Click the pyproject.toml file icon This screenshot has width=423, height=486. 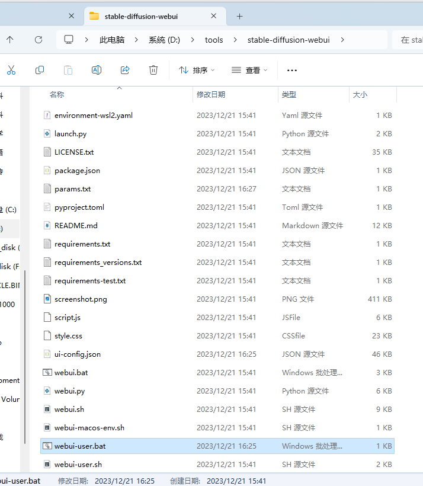pyautogui.click(x=47, y=207)
